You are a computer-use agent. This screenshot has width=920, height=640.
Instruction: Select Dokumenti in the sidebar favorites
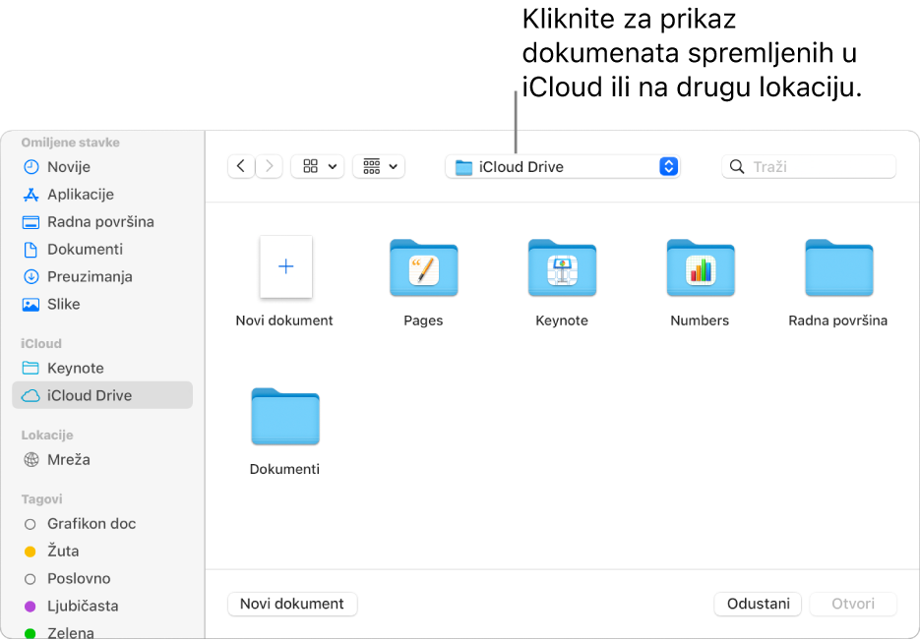point(102,250)
